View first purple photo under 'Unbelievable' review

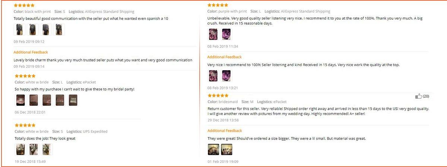(213, 35)
